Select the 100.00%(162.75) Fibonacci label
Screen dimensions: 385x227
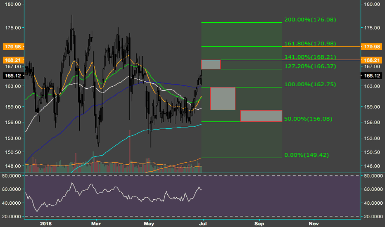tap(310, 85)
